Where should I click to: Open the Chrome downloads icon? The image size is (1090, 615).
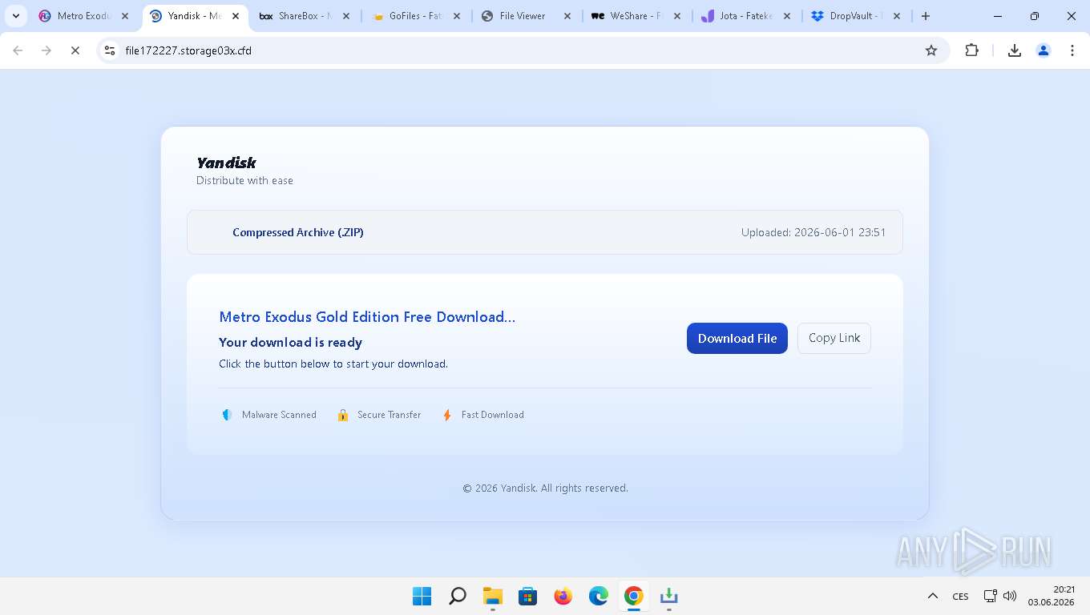1014,50
